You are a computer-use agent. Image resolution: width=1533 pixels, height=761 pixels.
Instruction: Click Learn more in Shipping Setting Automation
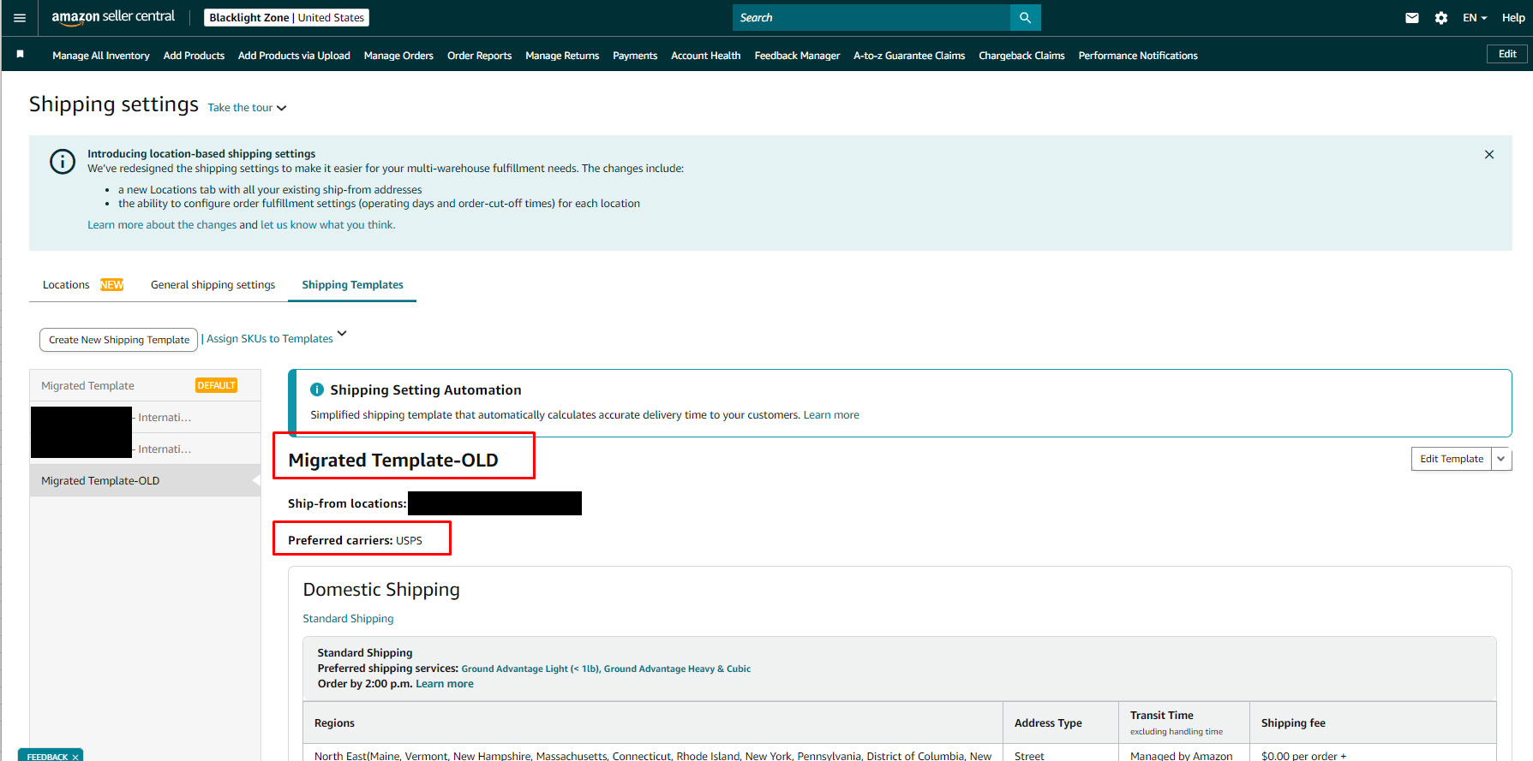pyautogui.click(x=831, y=415)
